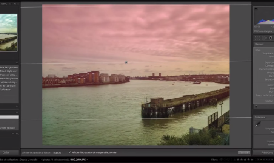Click the graduated filter edit pin
The height and width of the screenshot is (163, 274).
point(126,62)
